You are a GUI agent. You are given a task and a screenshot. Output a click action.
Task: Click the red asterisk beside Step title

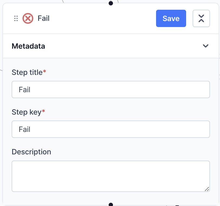(x=45, y=72)
